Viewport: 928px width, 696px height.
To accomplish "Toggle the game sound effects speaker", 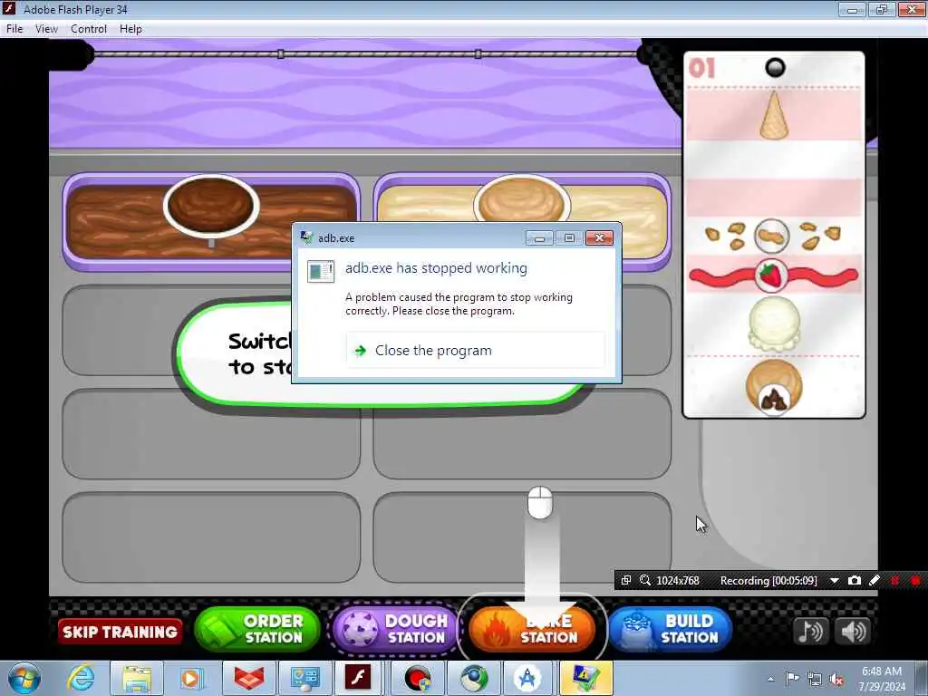I will pos(853,631).
